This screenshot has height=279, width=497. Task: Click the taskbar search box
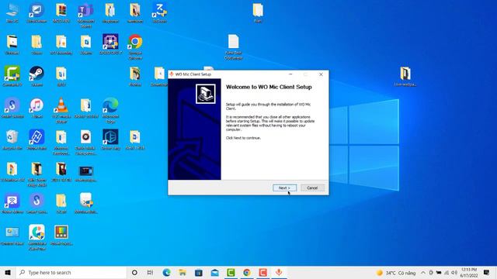click(71, 272)
